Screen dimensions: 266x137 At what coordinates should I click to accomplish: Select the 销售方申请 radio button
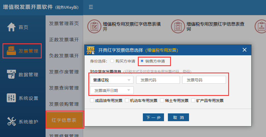(x=142, y=61)
